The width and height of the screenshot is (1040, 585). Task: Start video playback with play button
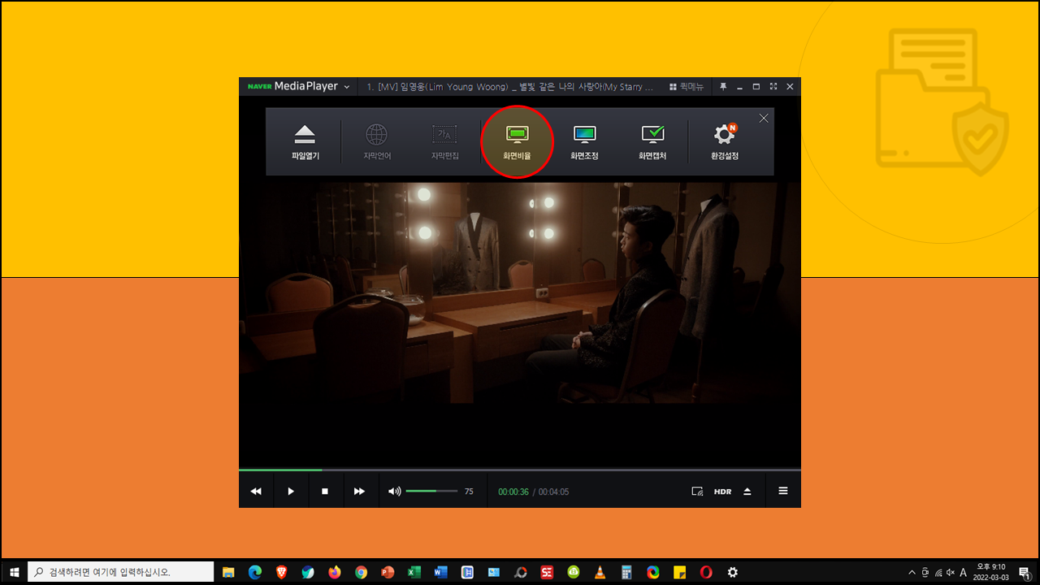pos(291,492)
